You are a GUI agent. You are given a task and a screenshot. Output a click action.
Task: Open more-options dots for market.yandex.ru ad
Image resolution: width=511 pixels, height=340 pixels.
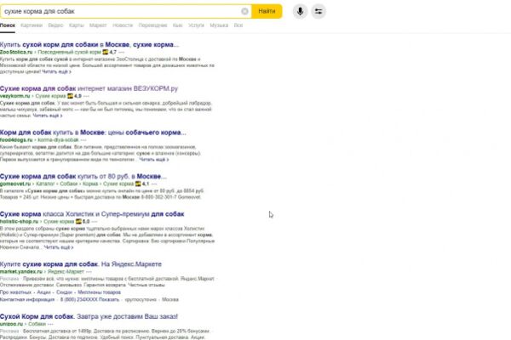click(89, 272)
